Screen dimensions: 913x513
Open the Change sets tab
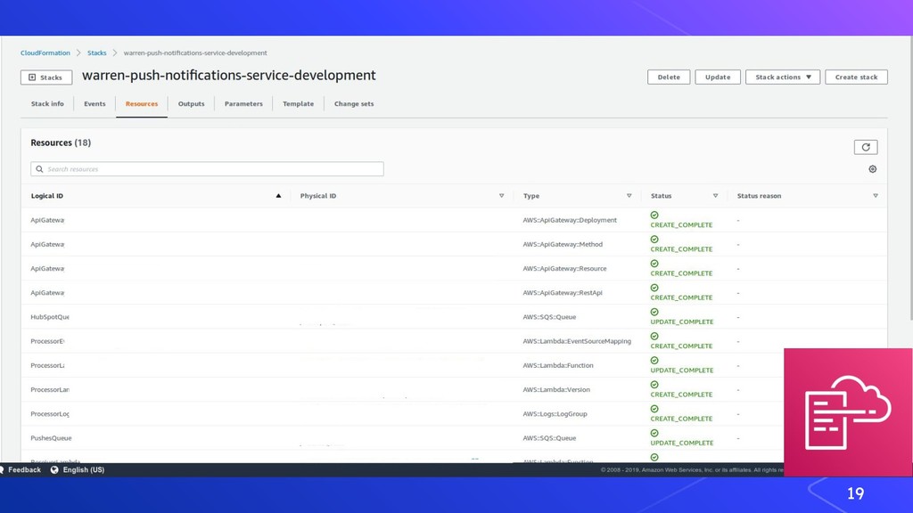(354, 104)
